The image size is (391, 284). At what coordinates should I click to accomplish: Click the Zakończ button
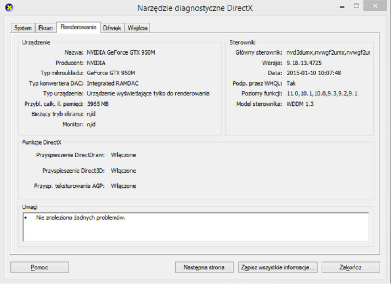pyautogui.click(x=351, y=267)
